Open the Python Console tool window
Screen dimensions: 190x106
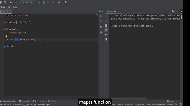pos(7,101)
